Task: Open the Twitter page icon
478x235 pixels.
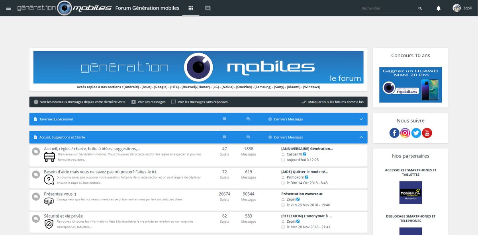Action: (416, 133)
